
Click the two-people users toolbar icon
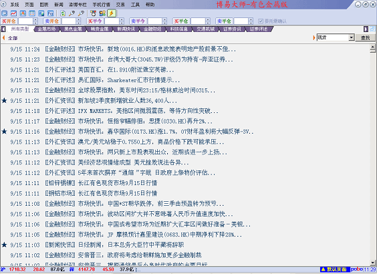coord(102,13)
